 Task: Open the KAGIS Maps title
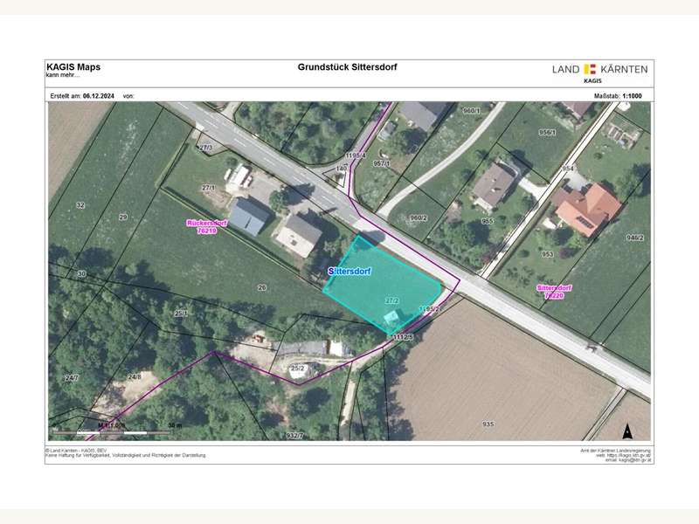point(73,66)
